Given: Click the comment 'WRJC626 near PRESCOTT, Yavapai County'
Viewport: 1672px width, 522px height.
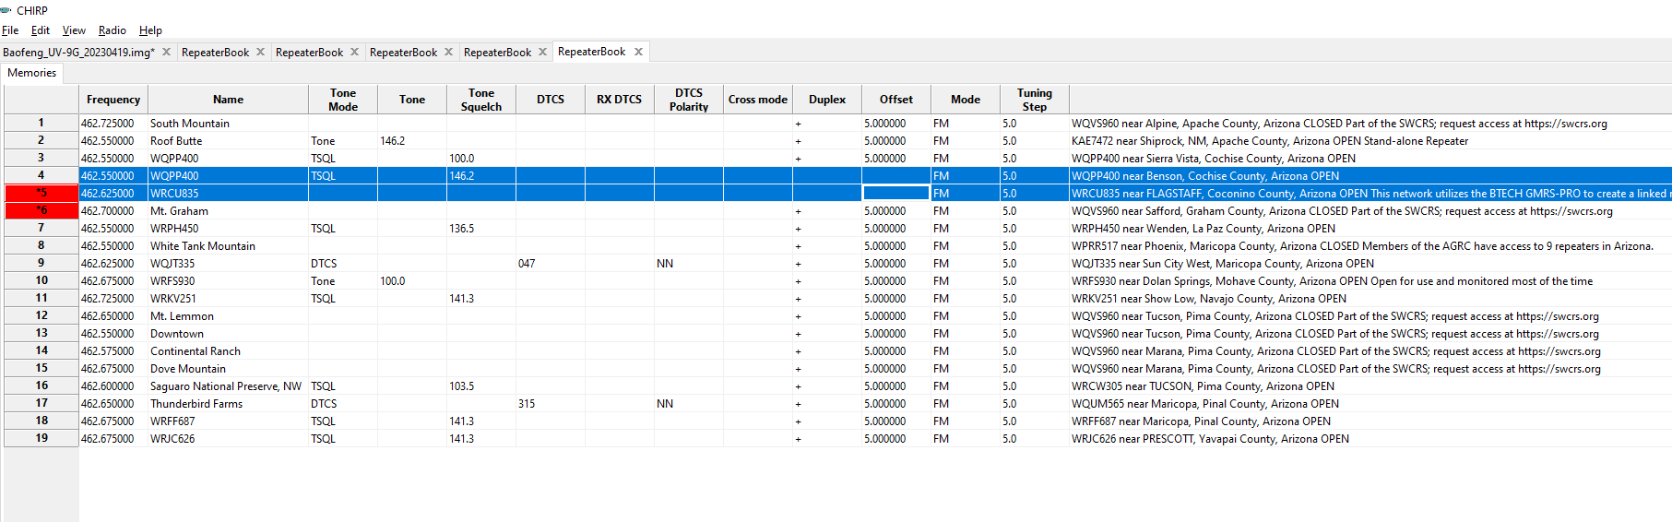Looking at the screenshot, I should click(1370, 438).
